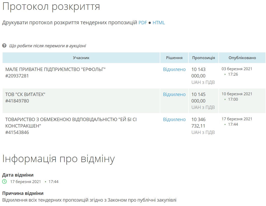Viewport: 266px width, 206px height.
Task: Click the question mark help icon
Action: (x=4, y=46)
